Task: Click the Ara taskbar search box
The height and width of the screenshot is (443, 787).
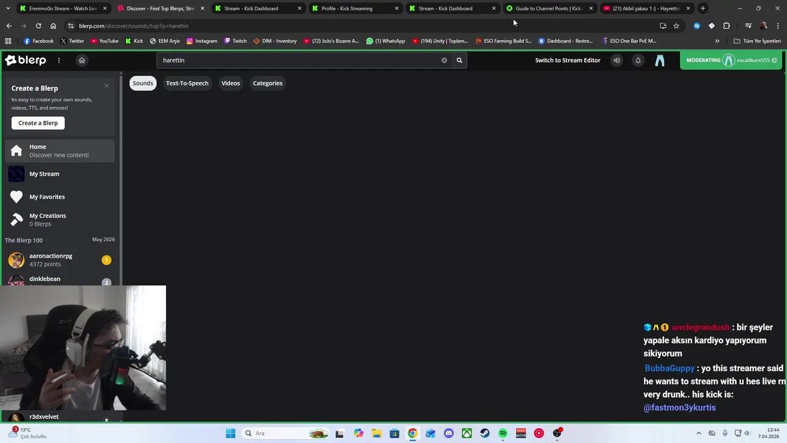Action: 285,433
